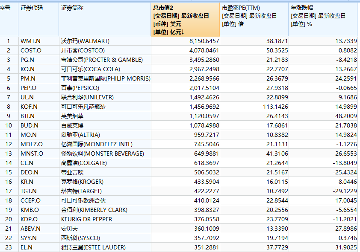The width and height of the screenshot is (360, 252).
Task: Click name 帝亚吉欧
Action: tap(72, 173)
